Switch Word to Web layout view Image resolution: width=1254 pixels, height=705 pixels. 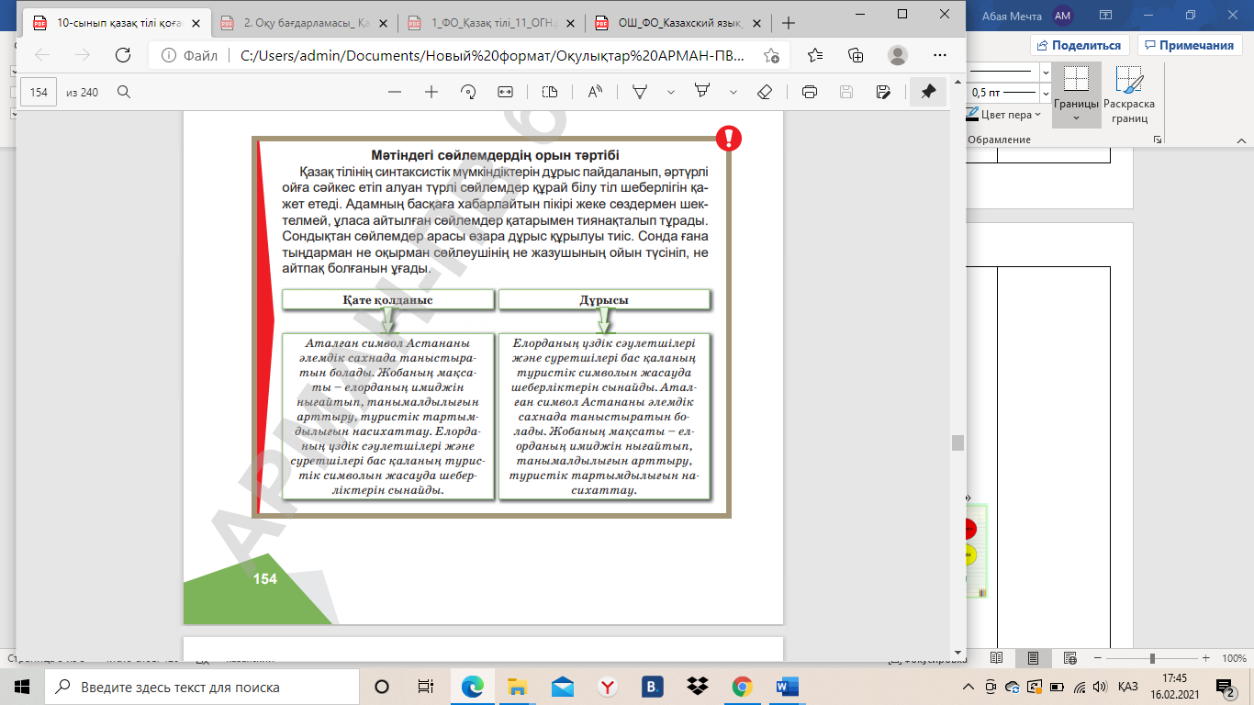[1069, 658]
